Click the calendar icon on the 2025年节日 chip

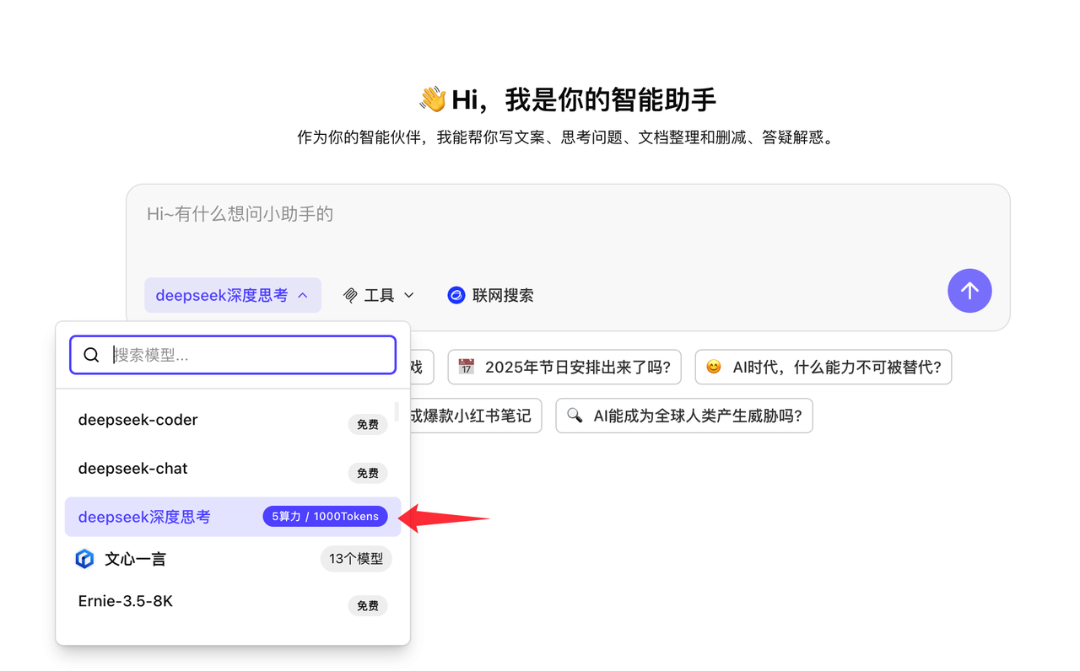tap(465, 367)
